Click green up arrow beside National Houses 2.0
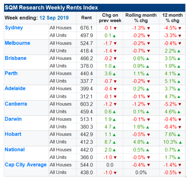 114,150
